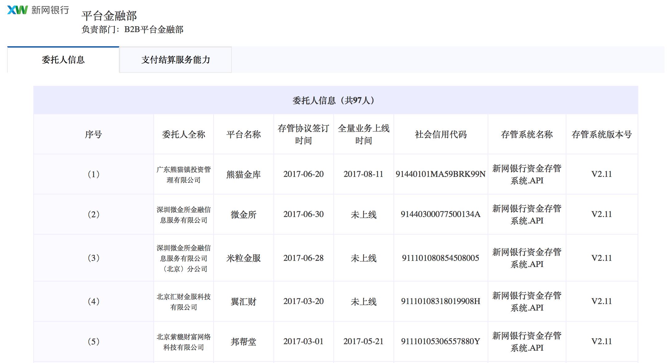
Task: Click signing date 2017-06-20
Action: pos(303,174)
